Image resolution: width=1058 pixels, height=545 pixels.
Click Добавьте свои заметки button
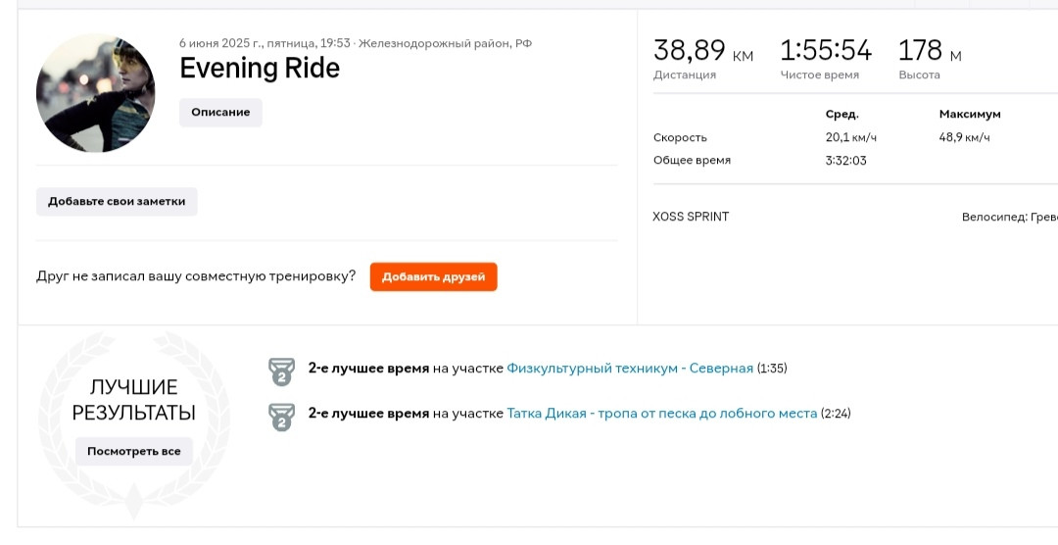[117, 201]
